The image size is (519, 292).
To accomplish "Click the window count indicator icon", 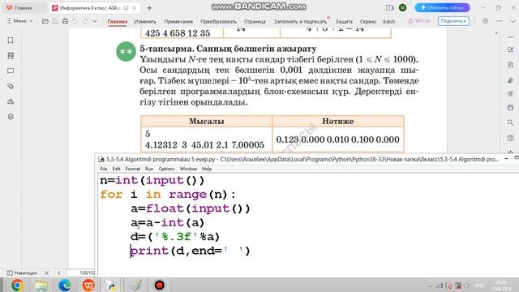I will (389, 7).
